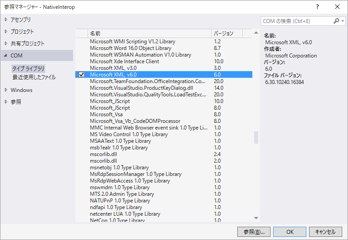Select ndfapi 1.0 Type Library
The width and height of the screenshot is (348, 240).
pyautogui.click(x=164, y=207)
